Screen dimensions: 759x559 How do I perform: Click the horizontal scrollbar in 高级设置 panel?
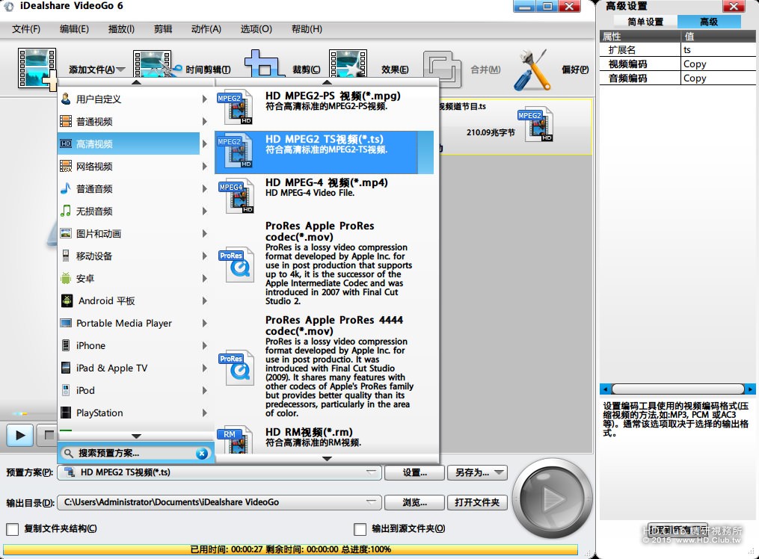(x=677, y=389)
